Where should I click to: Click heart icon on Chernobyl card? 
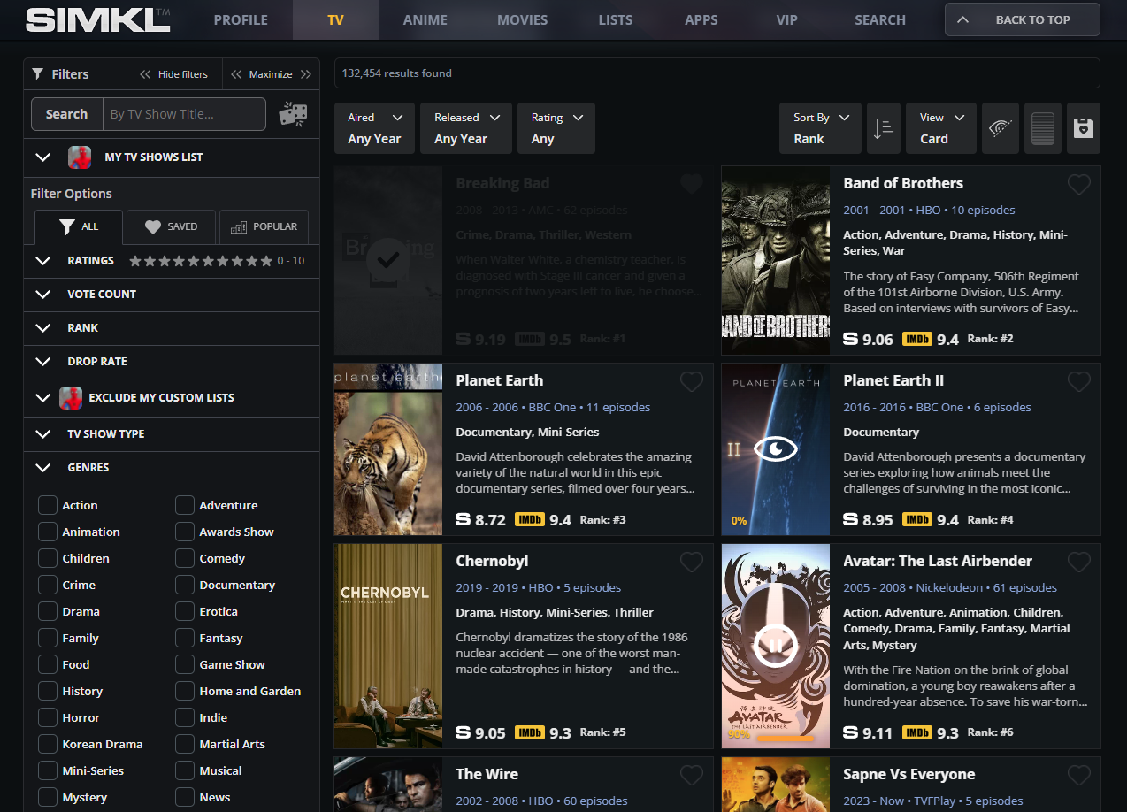pos(691,562)
